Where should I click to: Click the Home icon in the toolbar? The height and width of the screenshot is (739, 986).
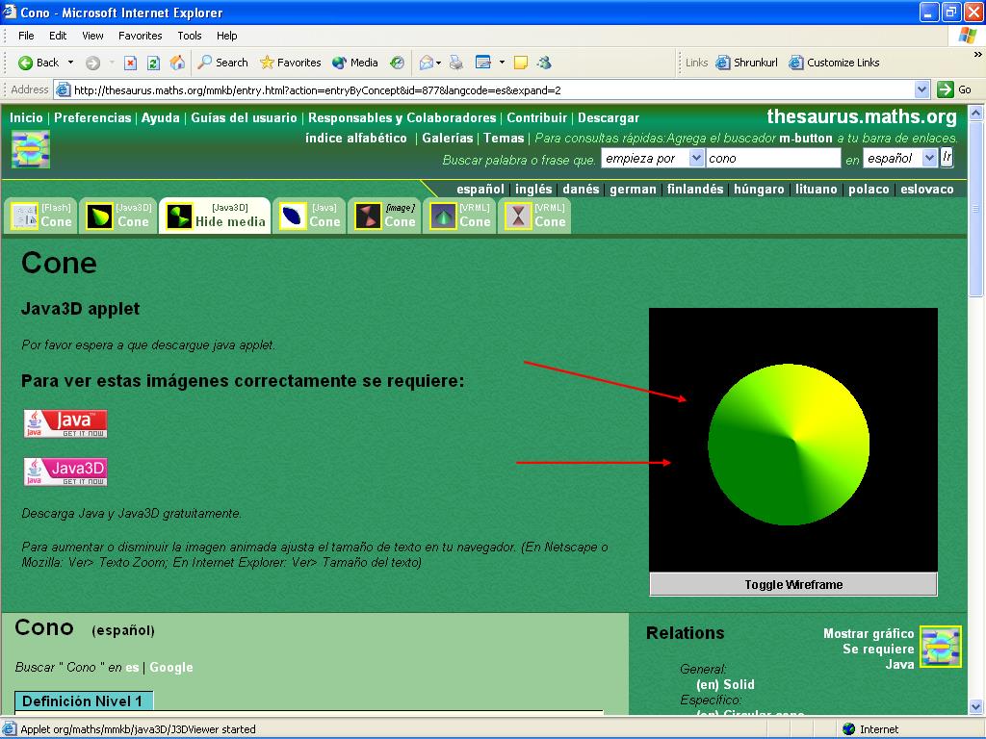click(x=177, y=63)
